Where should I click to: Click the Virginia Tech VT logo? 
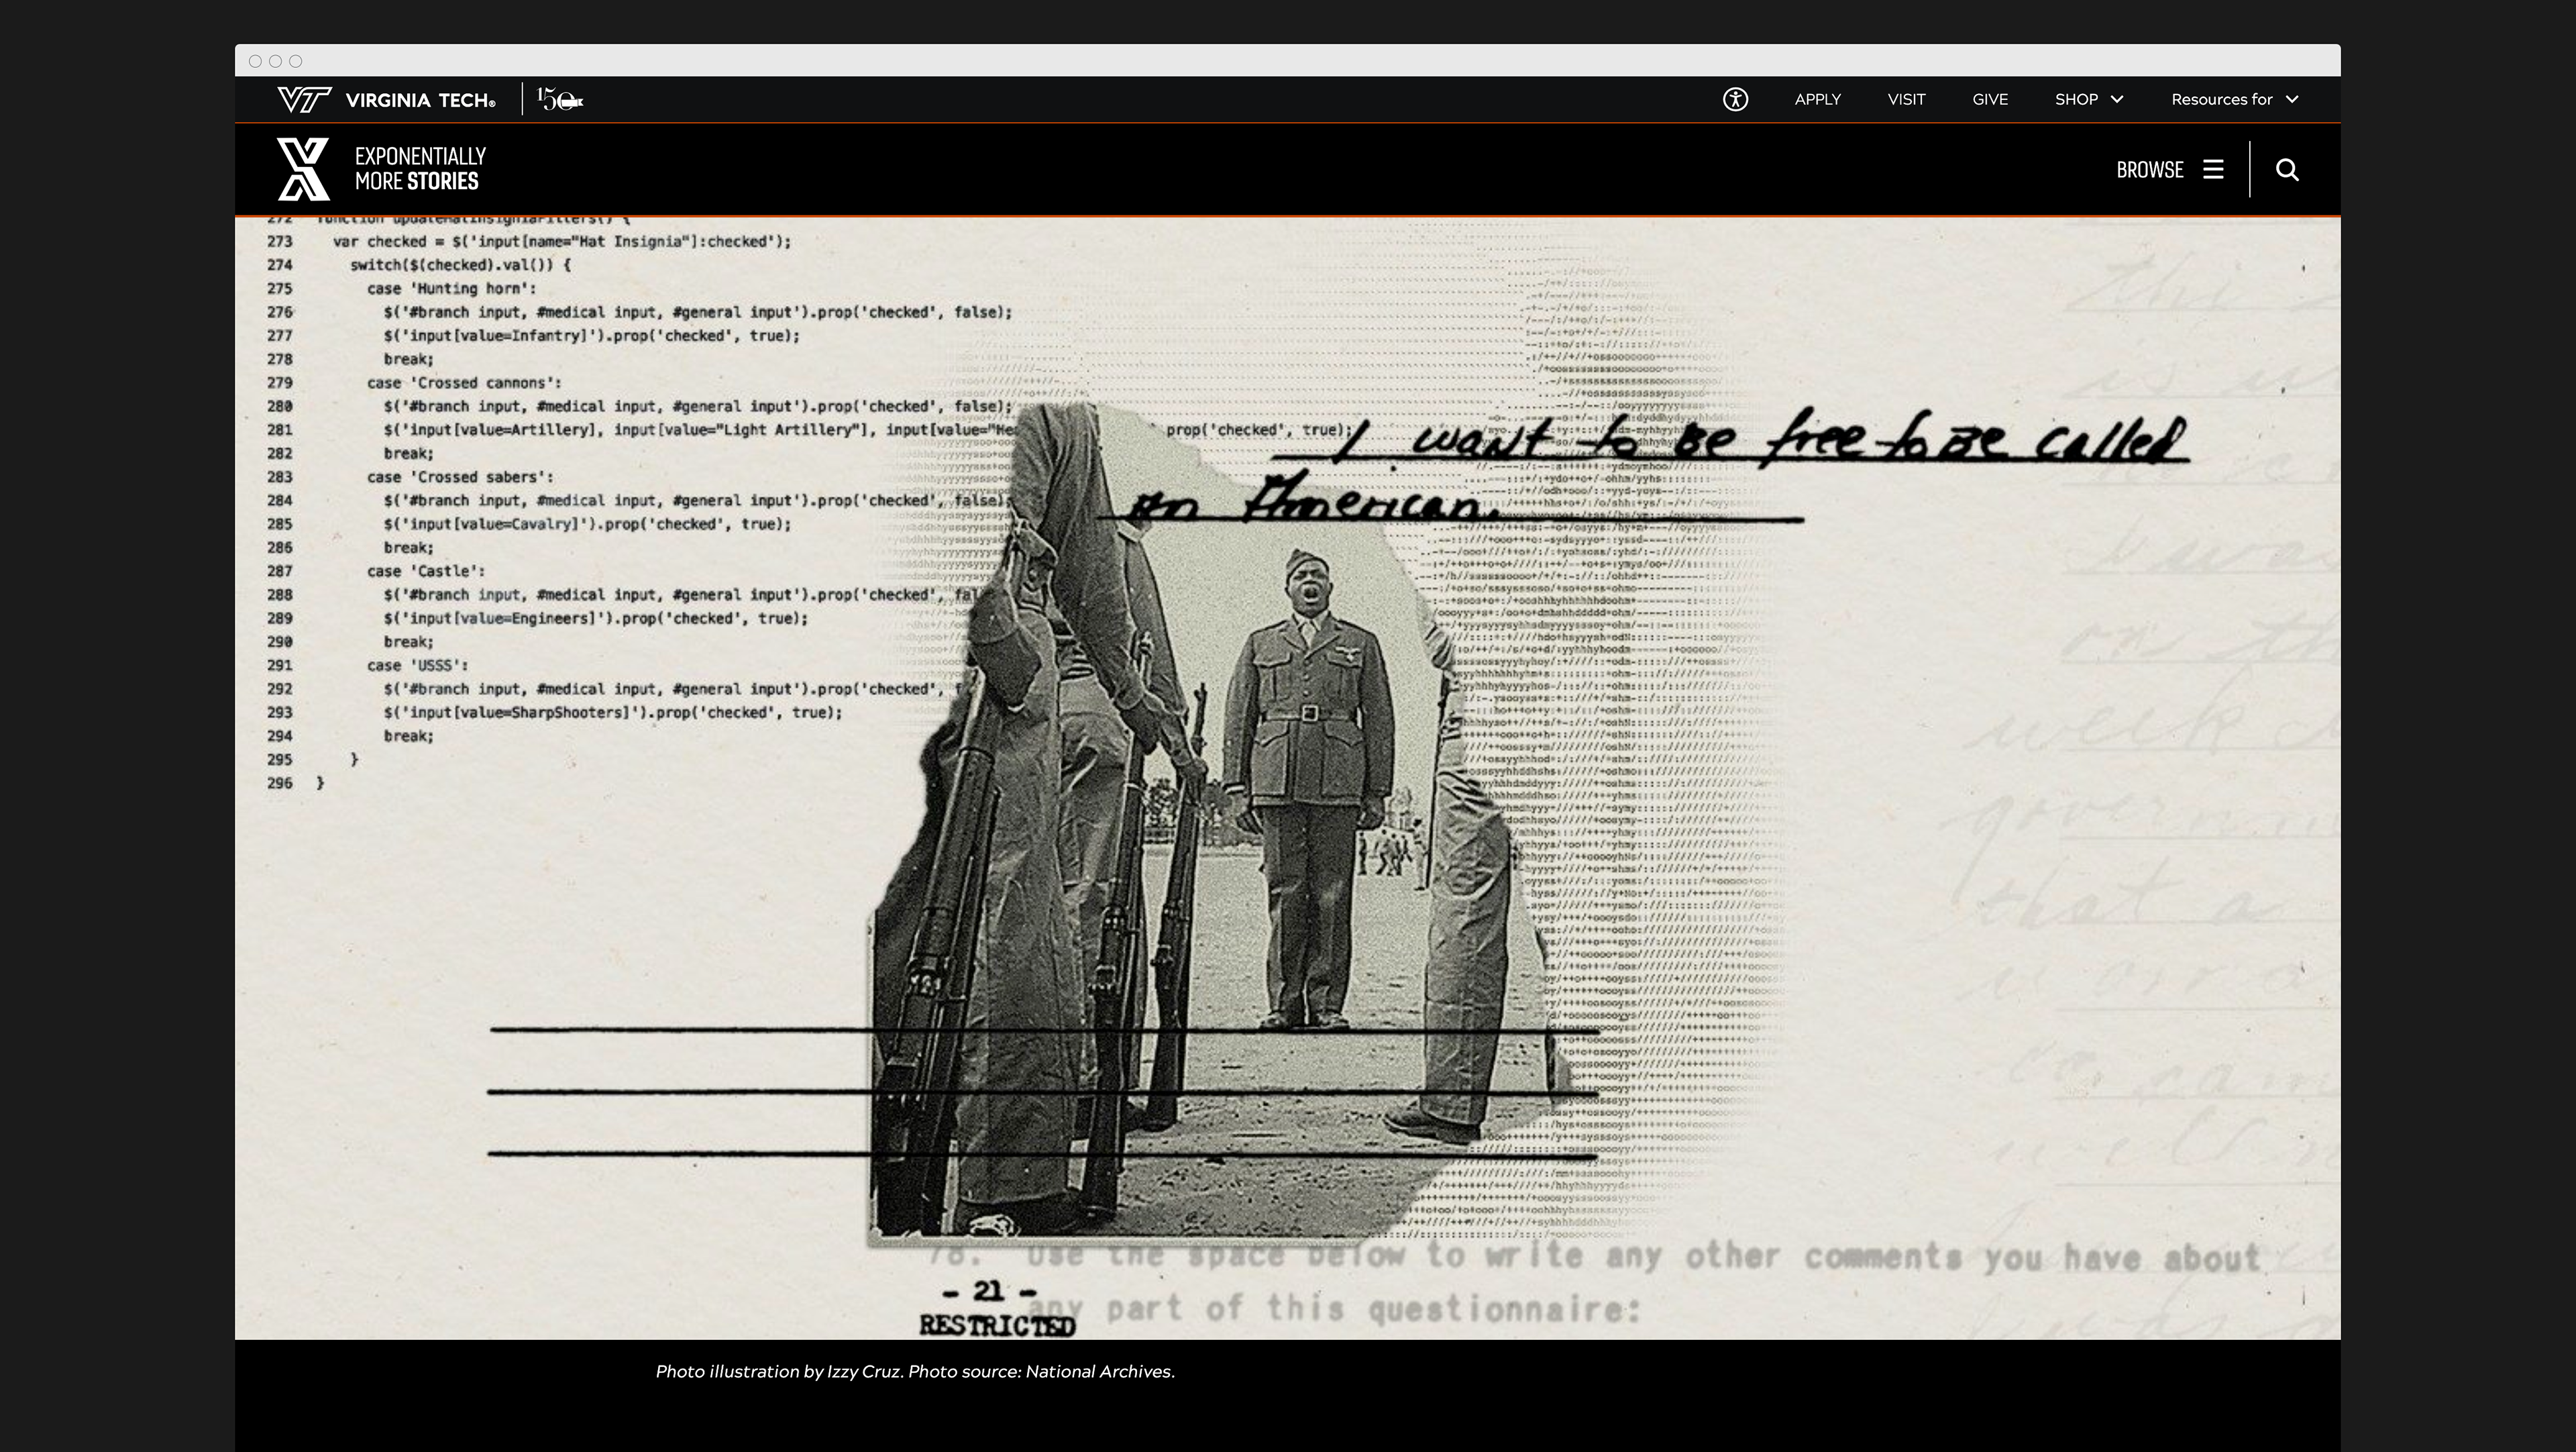pyautogui.click(x=304, y=100)
